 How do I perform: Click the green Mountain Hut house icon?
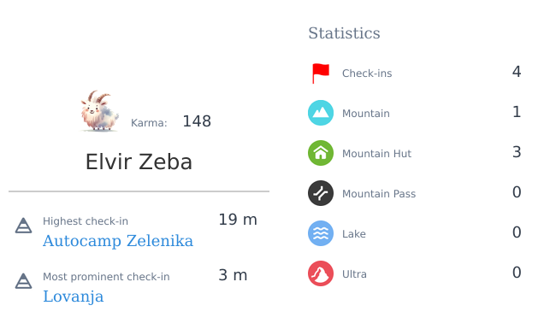(x=321, y=153)
